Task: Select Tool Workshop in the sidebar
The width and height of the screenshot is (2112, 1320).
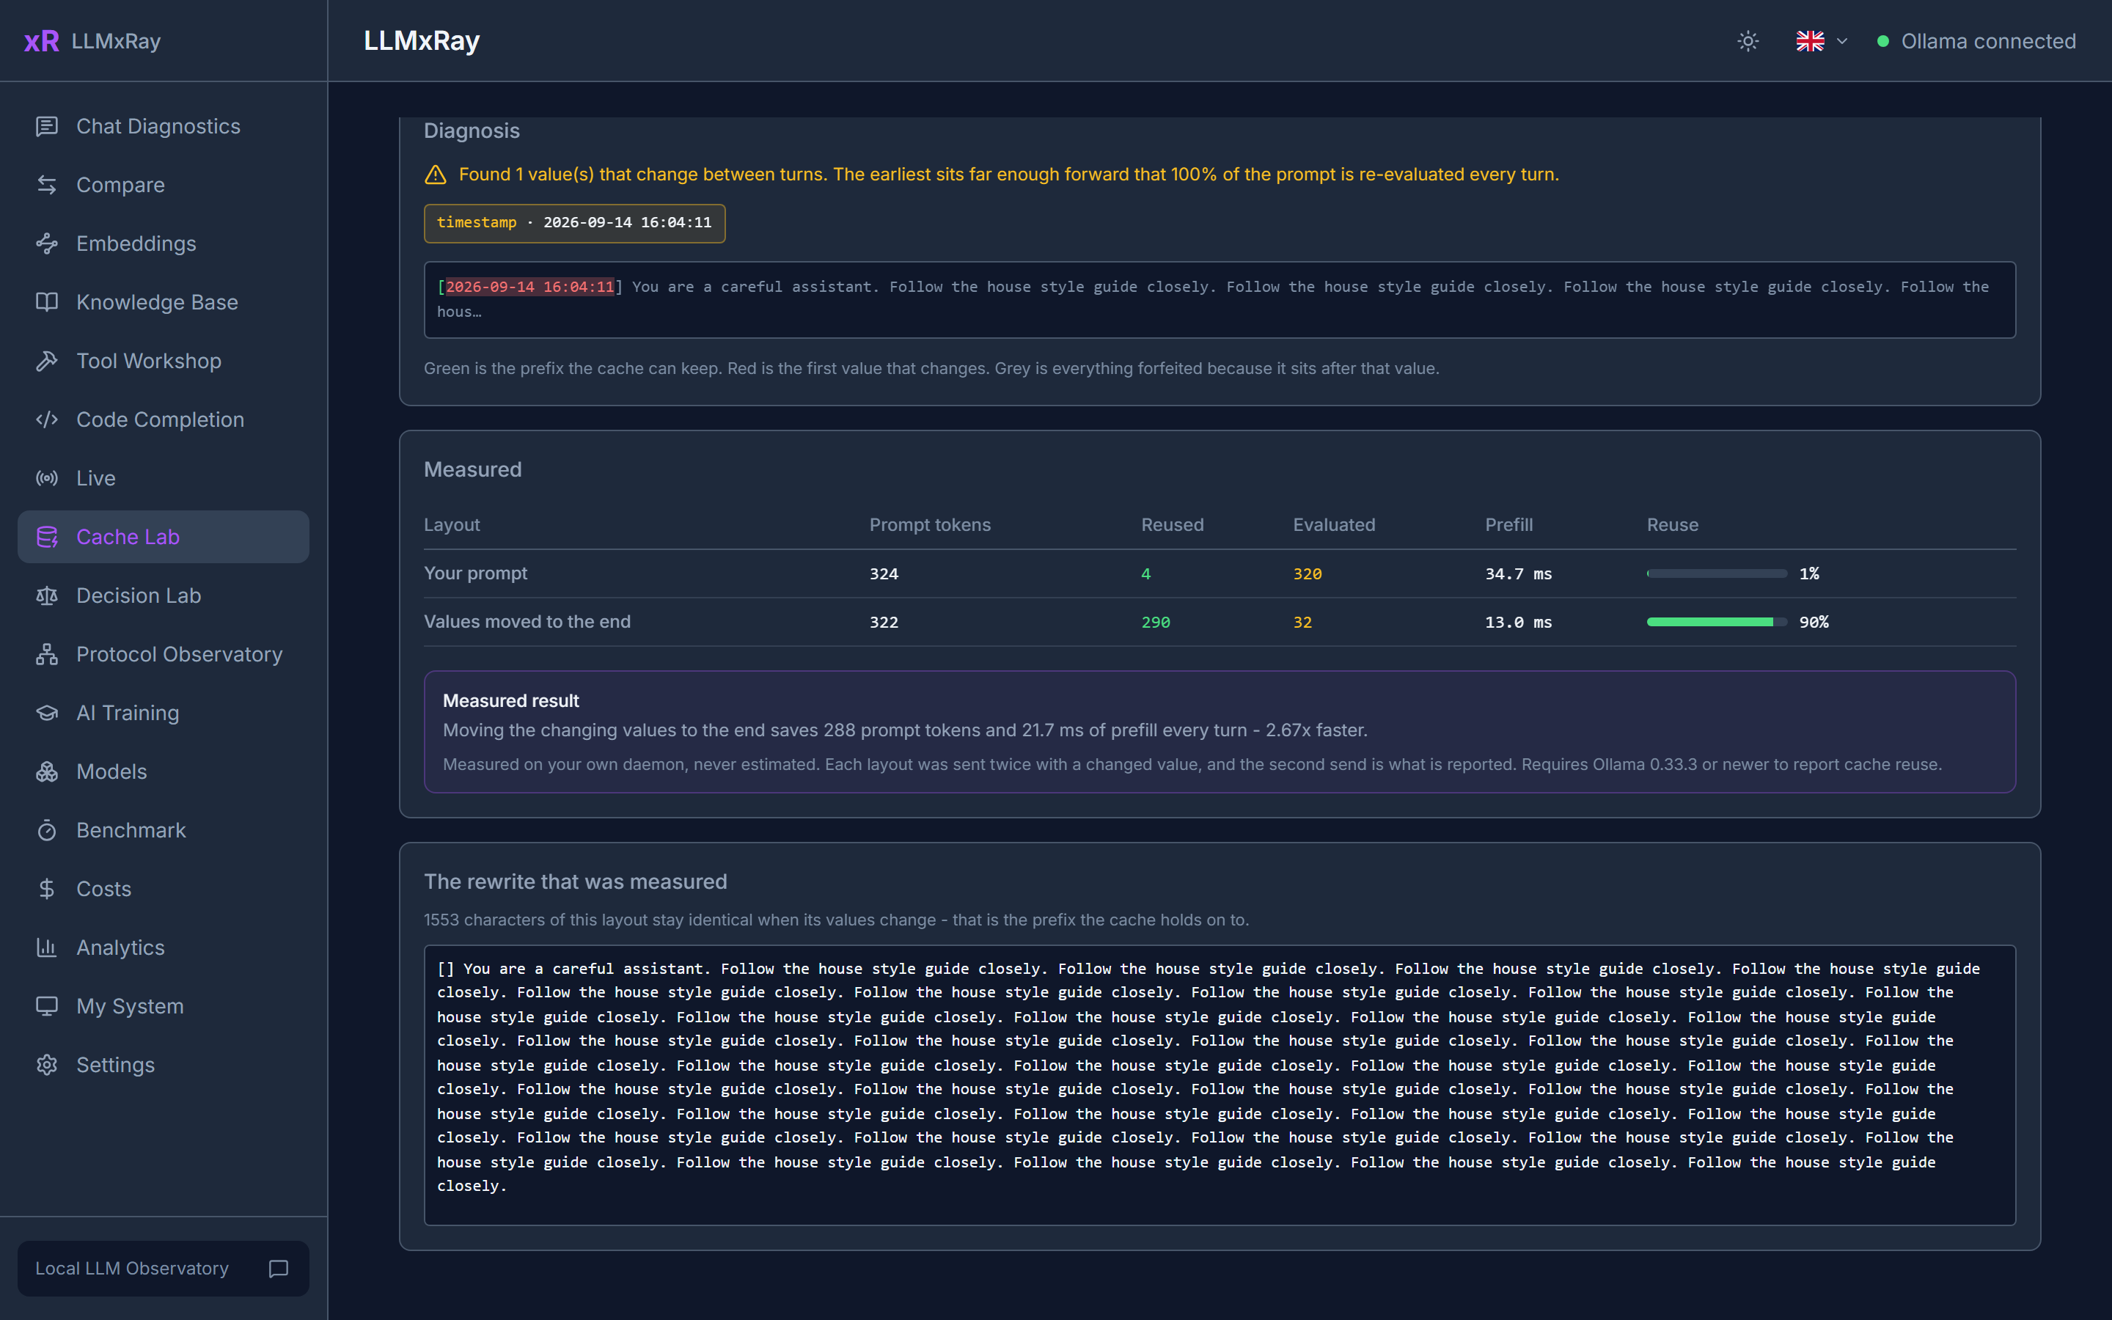Action: pyautogui.click(x=164, y=361)
